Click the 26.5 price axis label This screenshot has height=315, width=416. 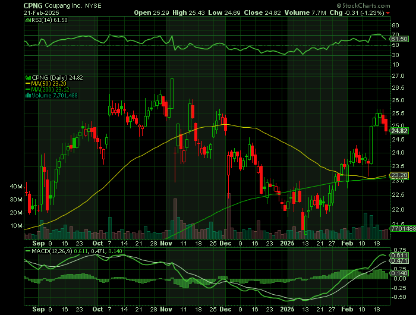coord(398,88)
